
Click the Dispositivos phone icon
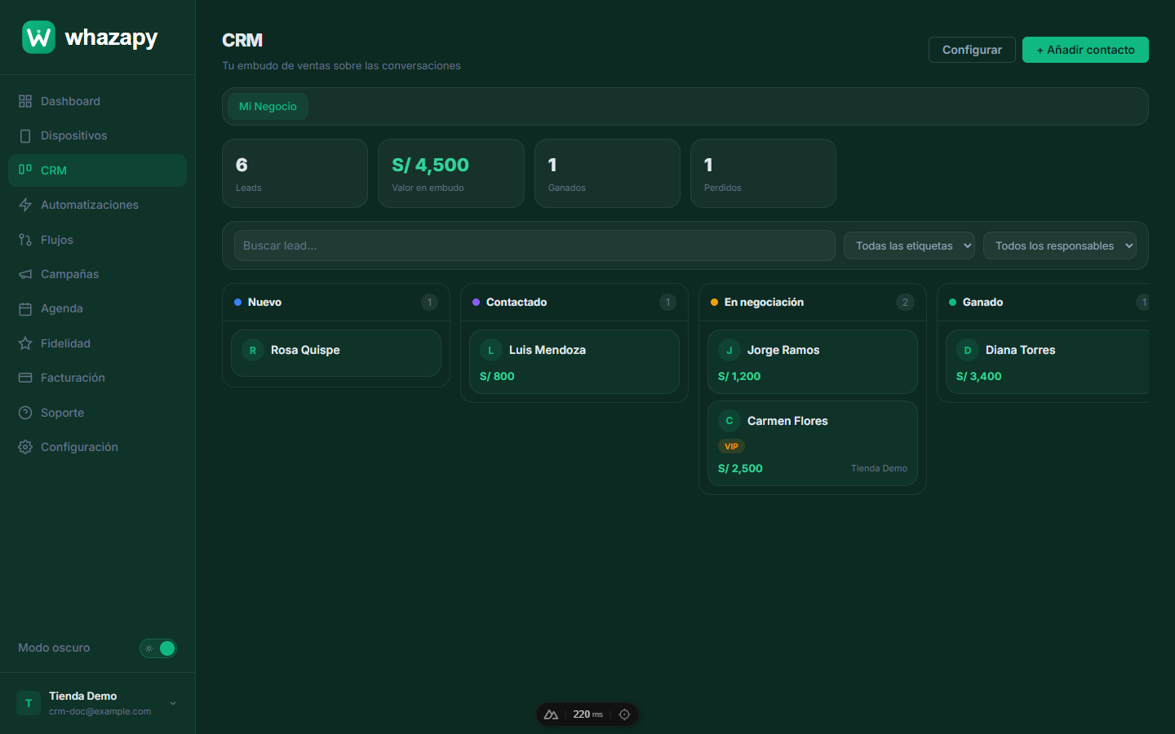(x=25, y=135)
